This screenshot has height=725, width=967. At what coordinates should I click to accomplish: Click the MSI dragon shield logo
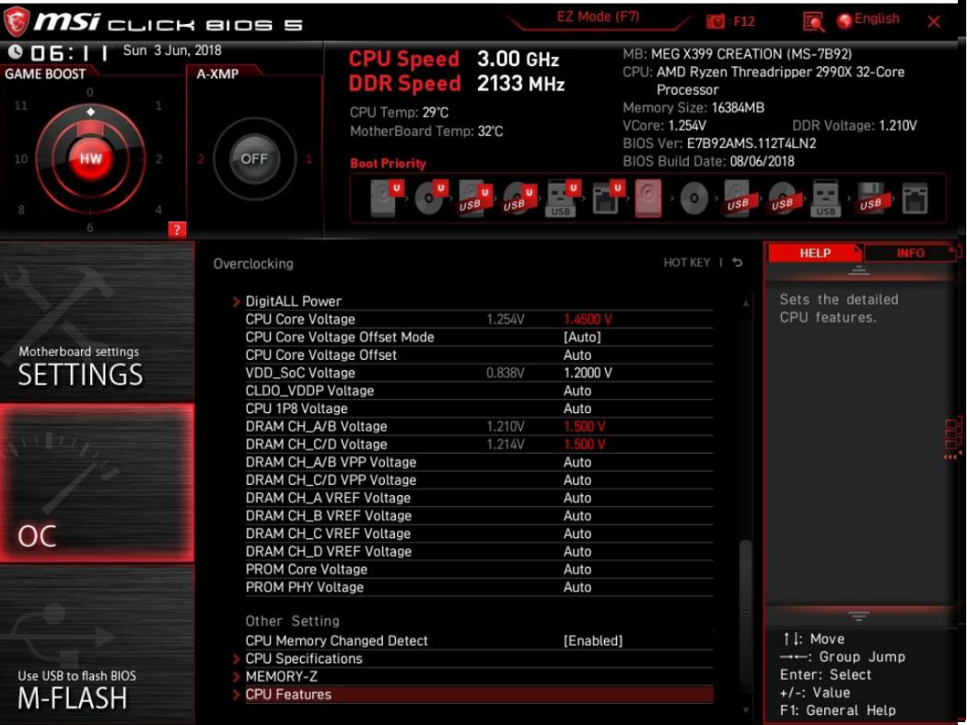click(x=16, y=21)
